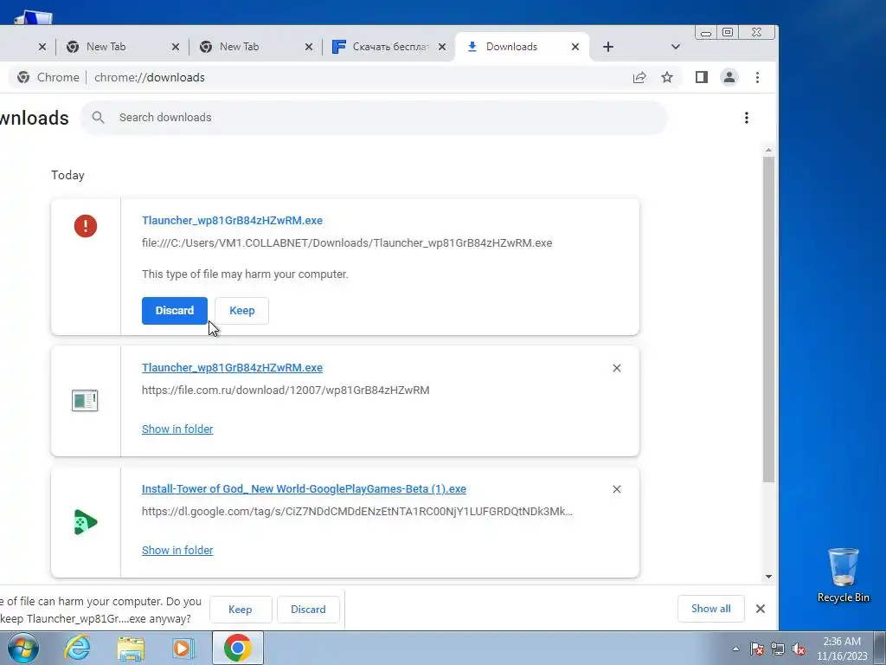Close the Downloads tab

575,47
